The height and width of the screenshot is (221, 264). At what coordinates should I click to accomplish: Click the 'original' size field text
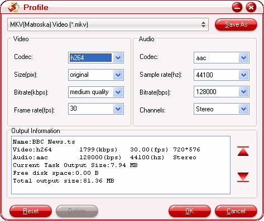[x=79, y=75]
